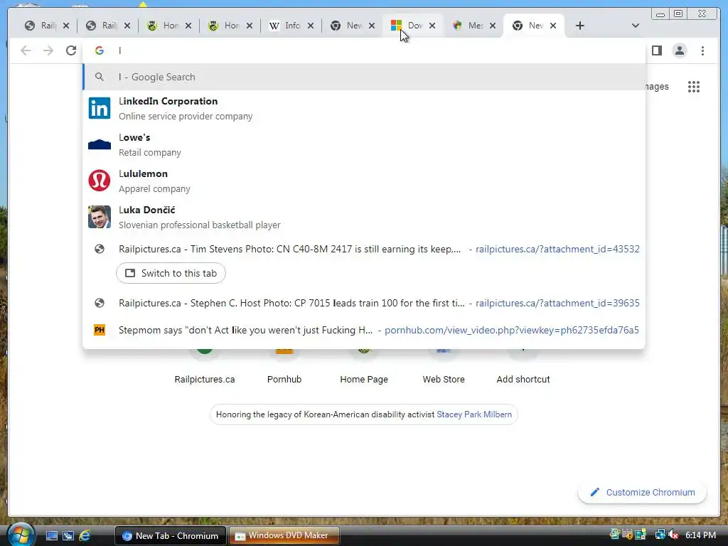Click the globe icon beside Tim Stevens suggestion
728x546 pixels.
(100, 249)
